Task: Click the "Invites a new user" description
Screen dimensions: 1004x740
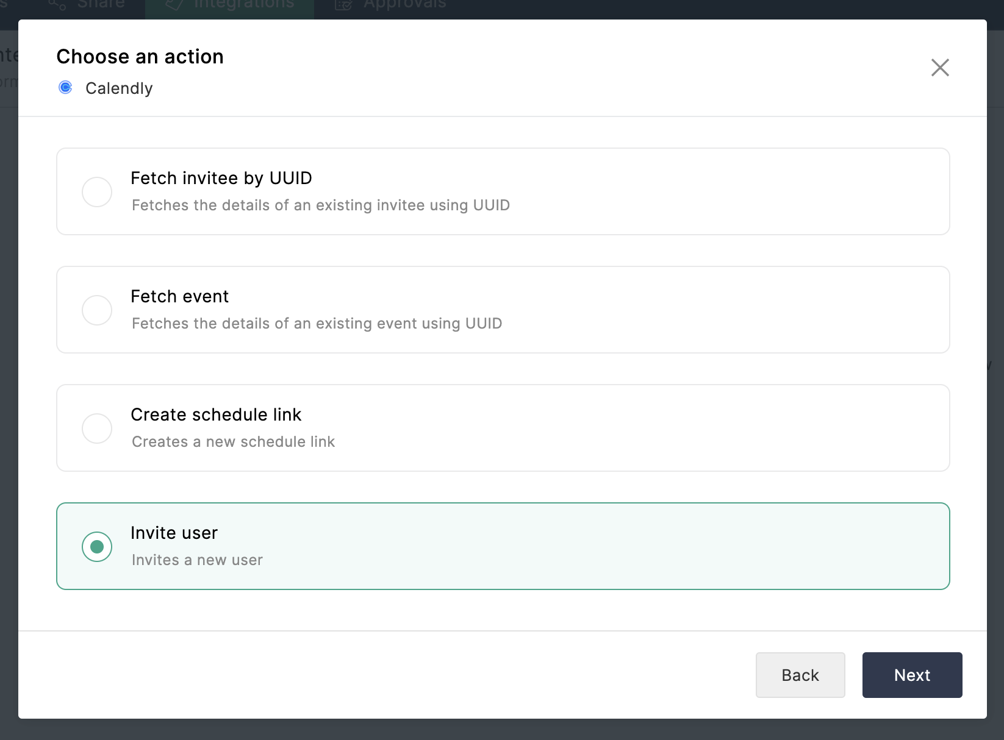Action: point(197,560)
